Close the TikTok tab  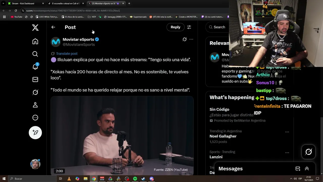click(x=83, y=4)
